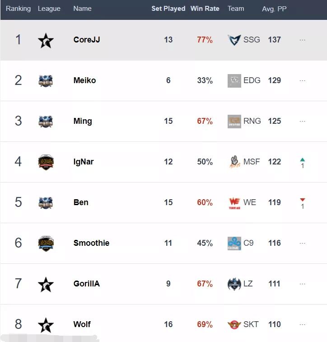The height and width of the screenshot is (342, 327).
Task: Click the SSG team logo icon
Action: 234,40
